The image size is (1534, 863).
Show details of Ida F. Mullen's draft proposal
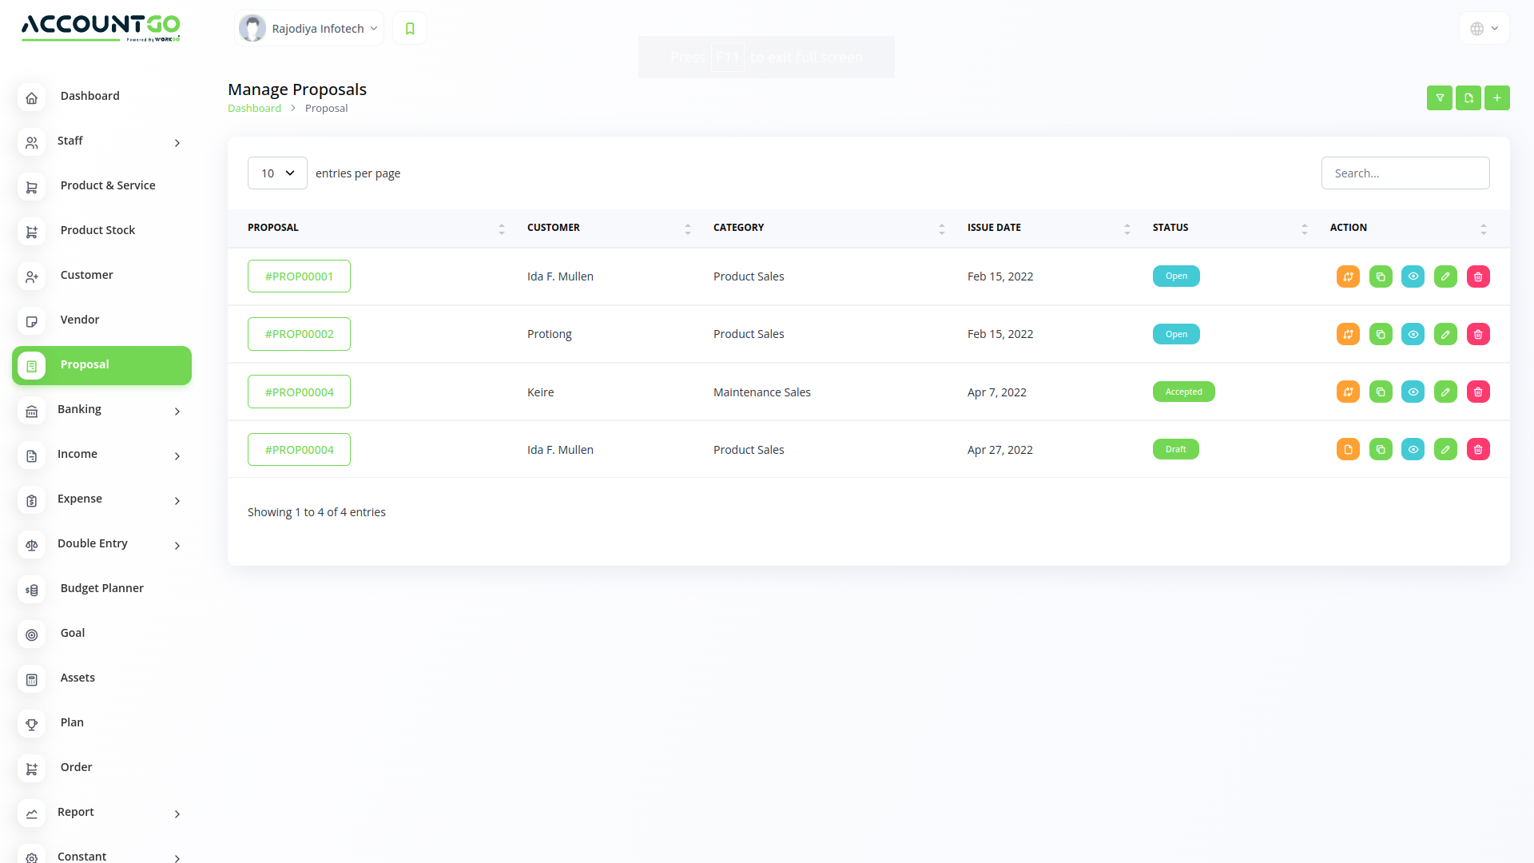[1413, 449]
